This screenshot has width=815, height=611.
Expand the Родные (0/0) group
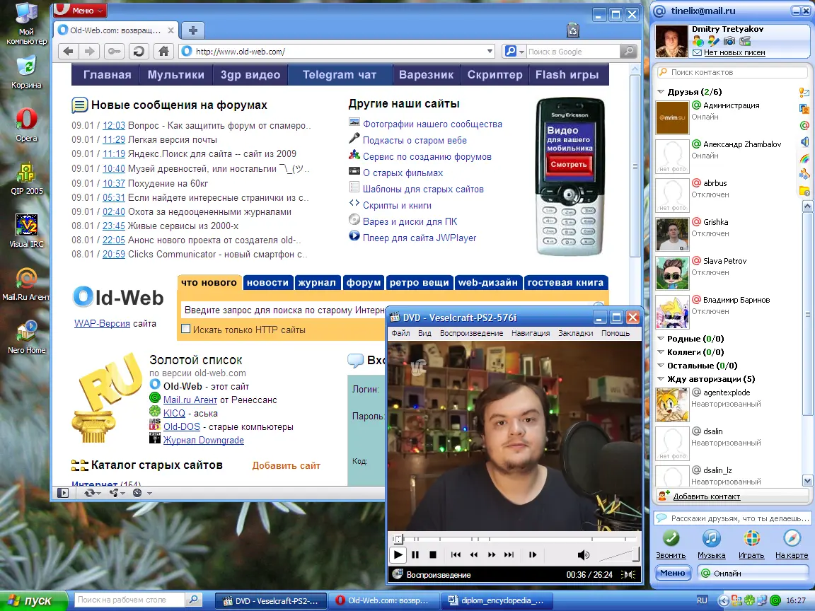pyautogui.click(x=661, y=338)
